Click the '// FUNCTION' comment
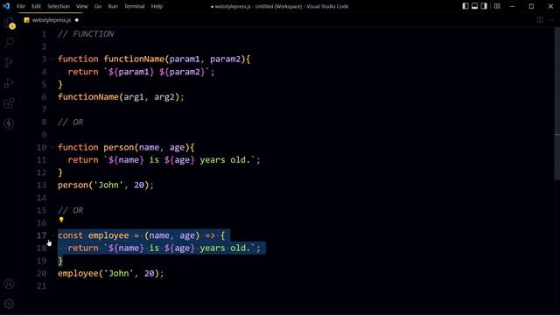The height and width of the screenshot is (315, 560). [86, 34]
